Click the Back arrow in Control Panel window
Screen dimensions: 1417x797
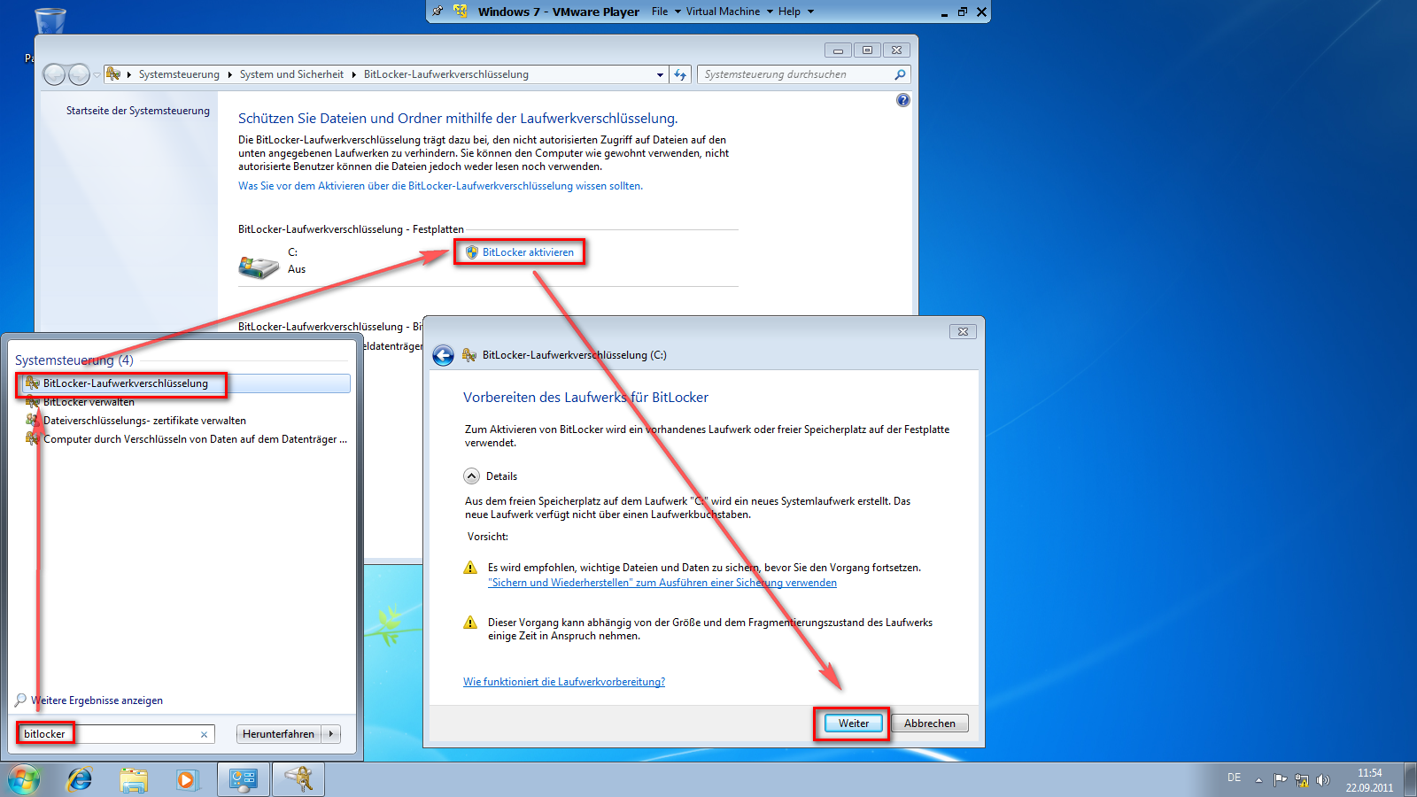tap(54, 74)
